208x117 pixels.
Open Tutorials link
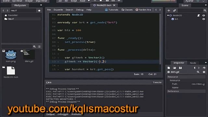(x=111, y=10)
